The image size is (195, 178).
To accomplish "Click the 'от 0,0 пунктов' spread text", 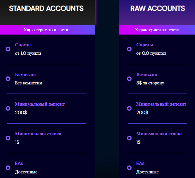I will (x=151, y=53).
